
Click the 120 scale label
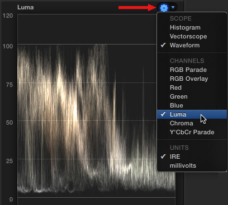(x=8, y=16)
